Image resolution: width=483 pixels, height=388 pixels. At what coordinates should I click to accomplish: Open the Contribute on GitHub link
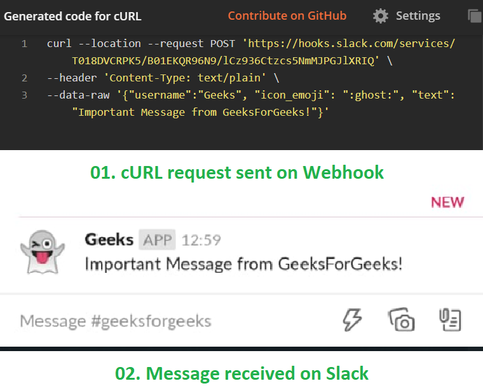tap(287, 16)
